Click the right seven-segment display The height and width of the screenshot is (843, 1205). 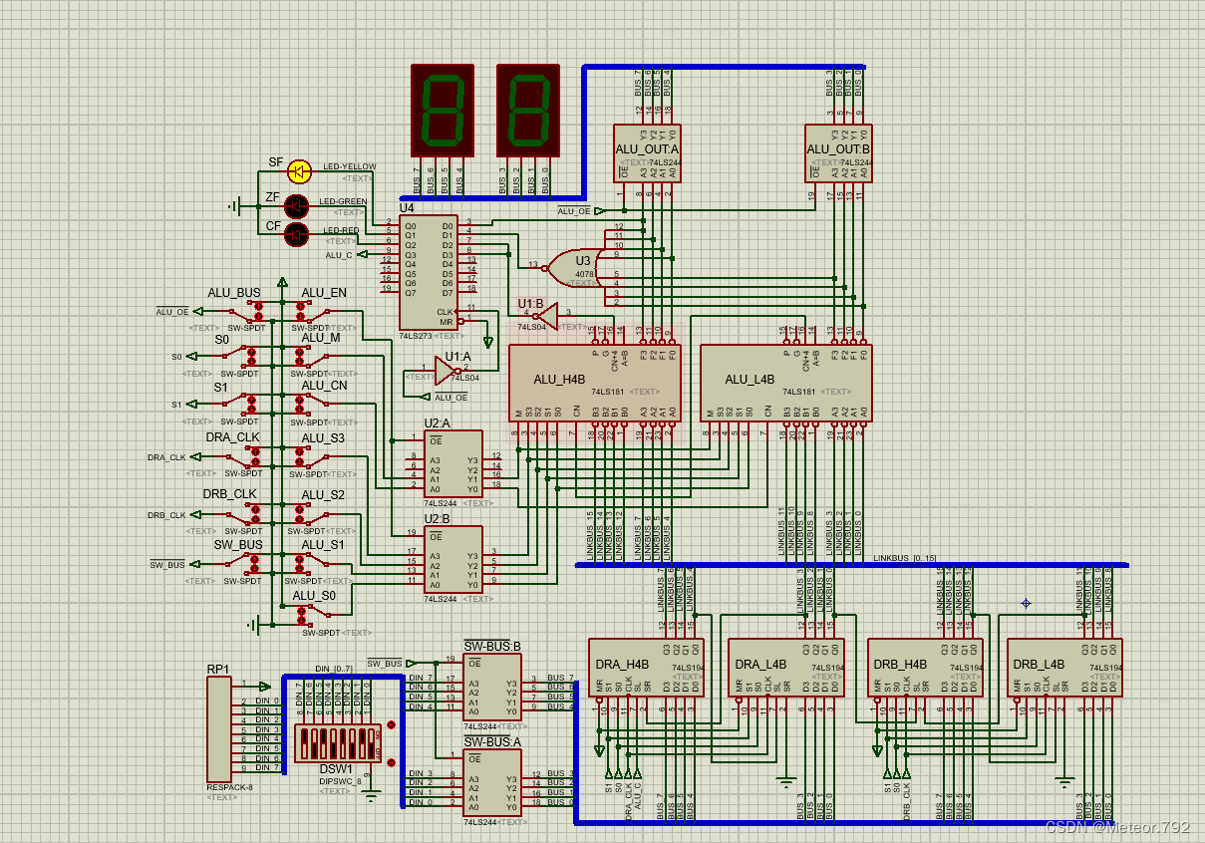point(527,111)
